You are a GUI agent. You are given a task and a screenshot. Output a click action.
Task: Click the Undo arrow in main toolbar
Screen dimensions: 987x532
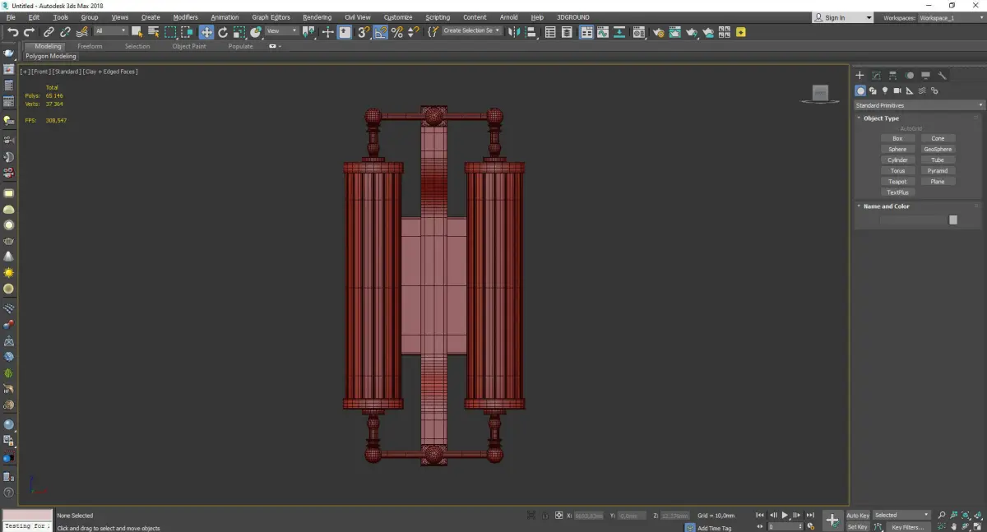[12, 32]
